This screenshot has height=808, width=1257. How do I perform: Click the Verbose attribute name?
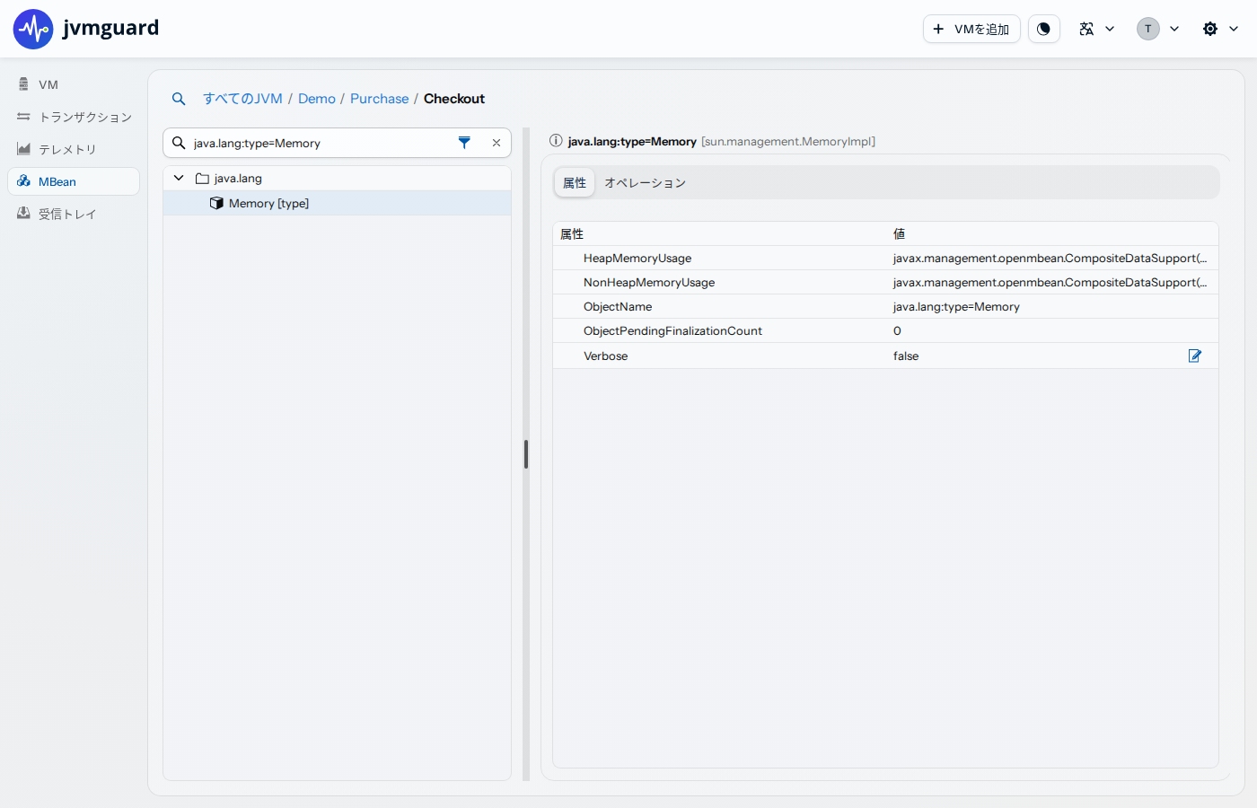[x=606, y=356]
